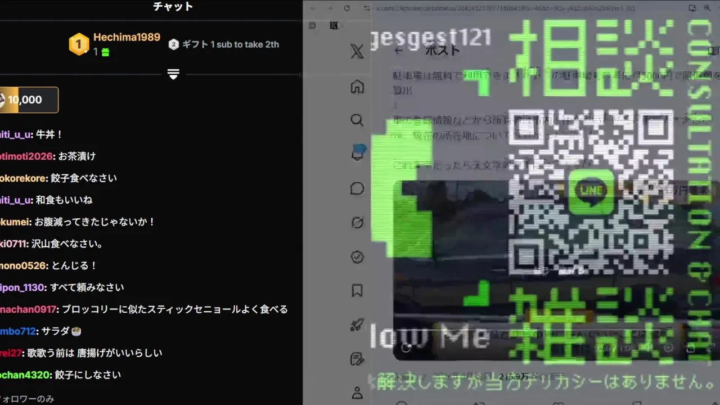
Task: Click okumei username in chat
Action: pos(15,222)
